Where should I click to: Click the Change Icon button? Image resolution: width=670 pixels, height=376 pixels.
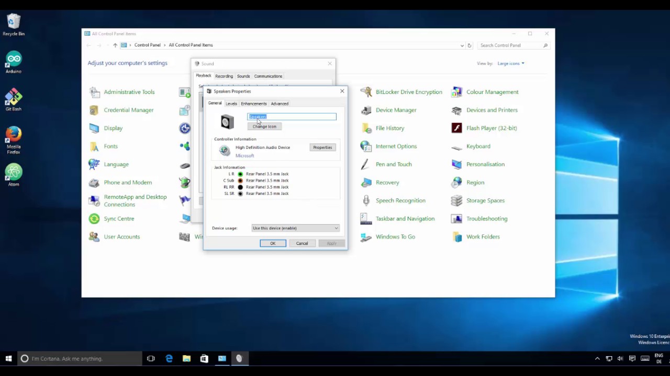(264, 126)
